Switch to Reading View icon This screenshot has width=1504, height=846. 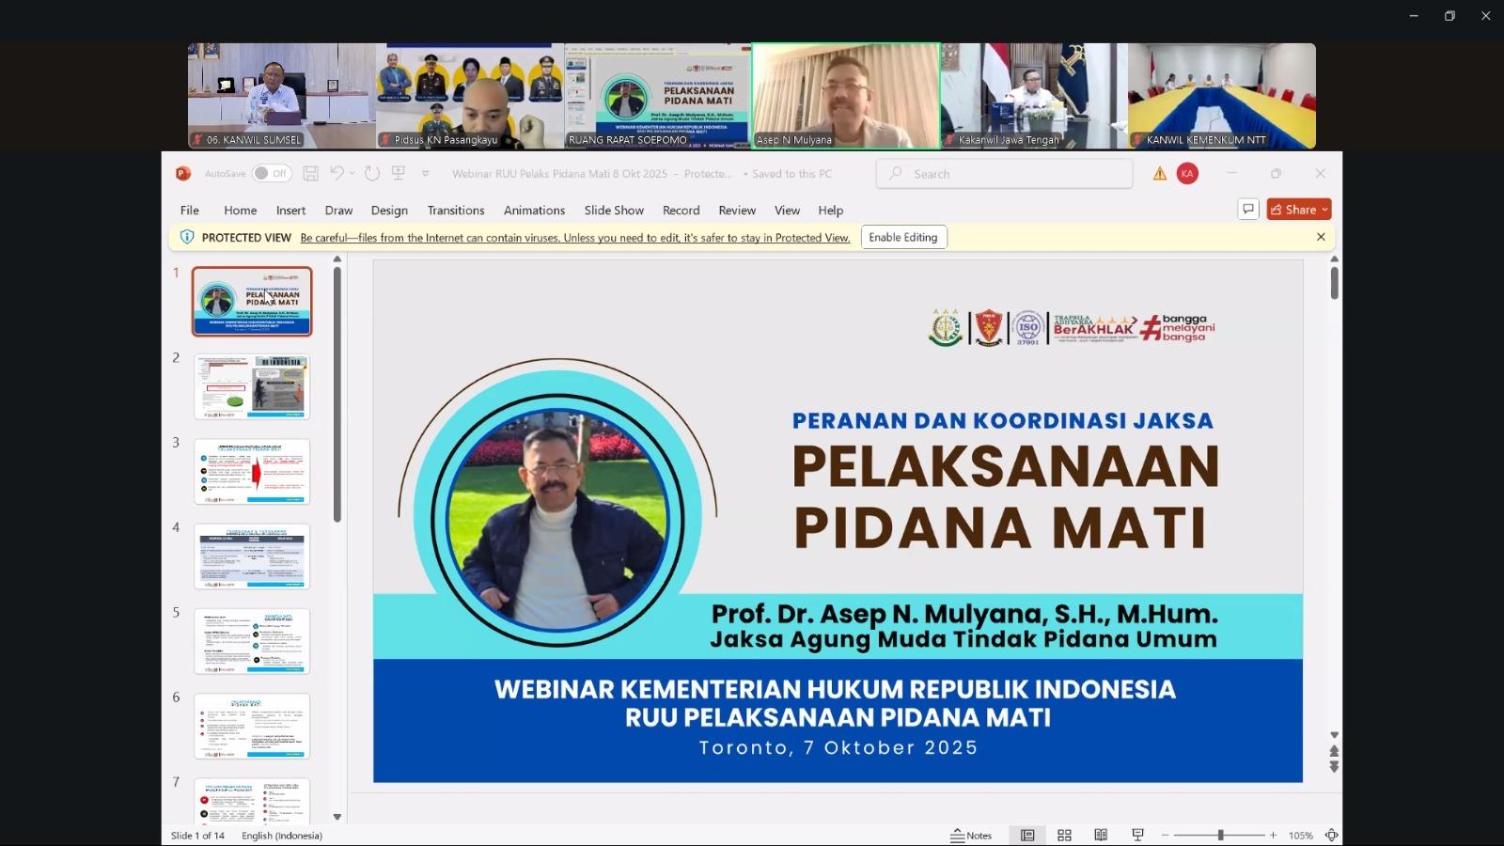pos(1101,835)
